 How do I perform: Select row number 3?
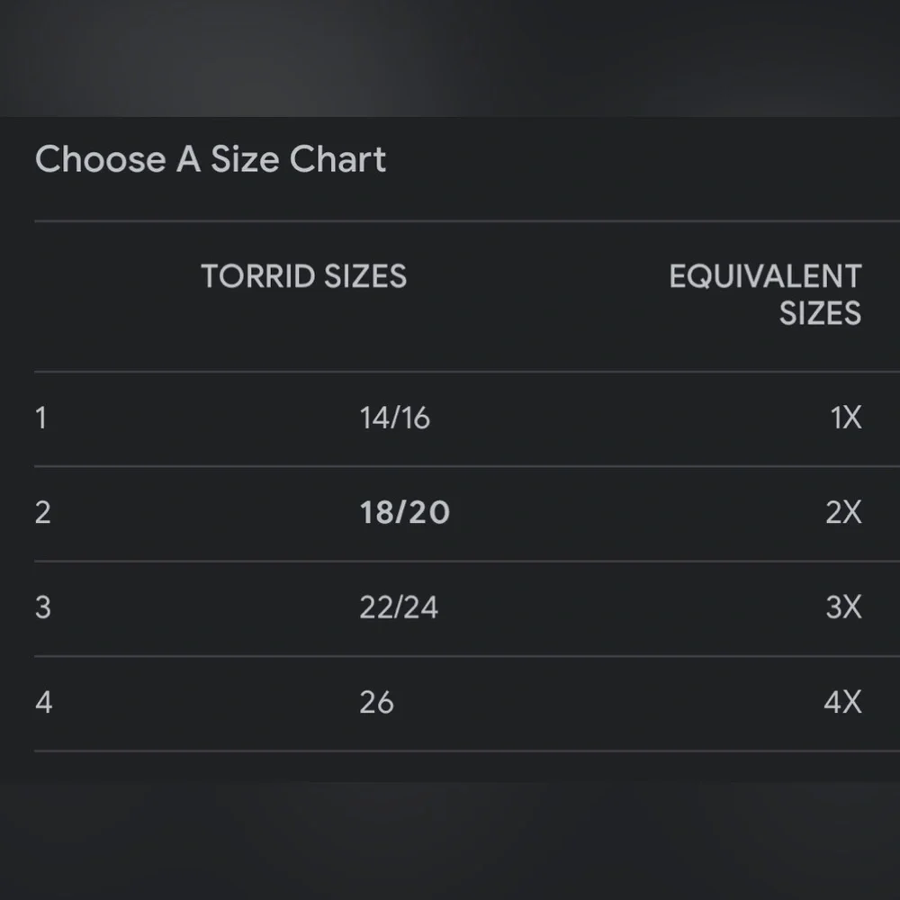coord(42,607)
